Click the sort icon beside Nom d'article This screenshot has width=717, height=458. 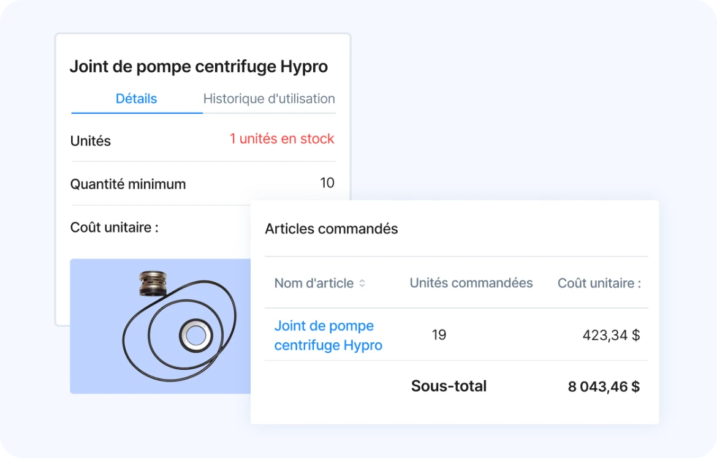coord(362,283)
